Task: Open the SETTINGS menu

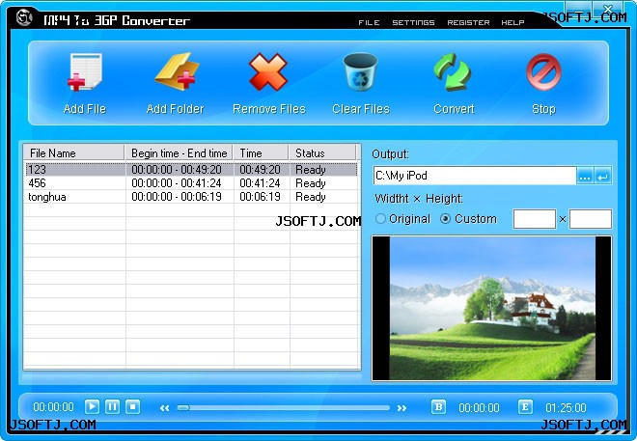Action: pyautogui.click(x=413, y=22)
